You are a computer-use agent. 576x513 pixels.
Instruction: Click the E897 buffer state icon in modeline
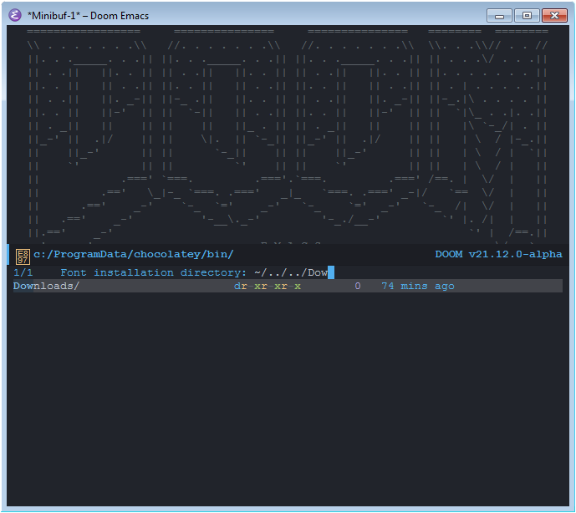(x=23, y=256)
